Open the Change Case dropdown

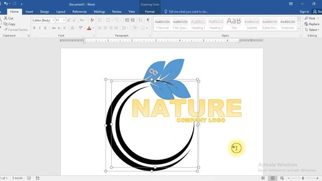pos(83,20)
